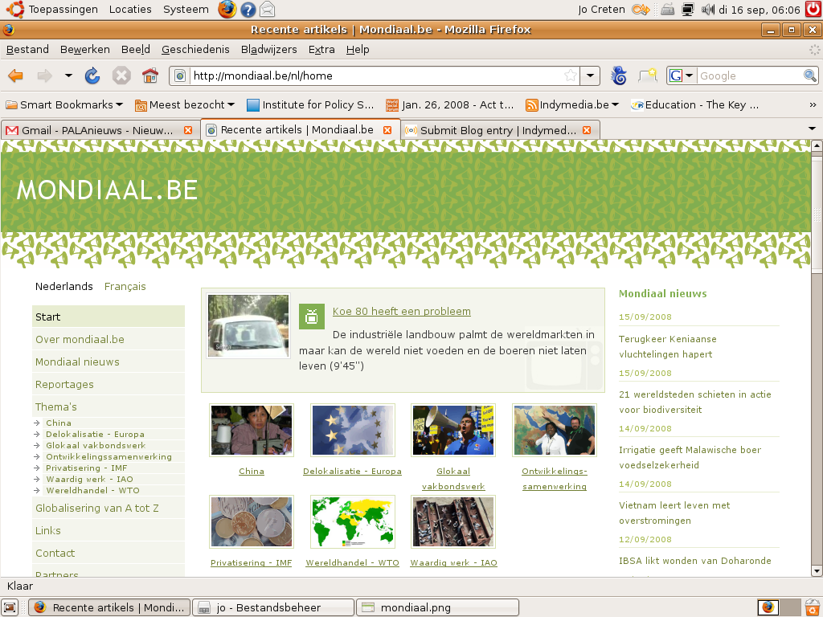
Task: Open the list-all-tabs dropdown
Action: coord(812,129)
